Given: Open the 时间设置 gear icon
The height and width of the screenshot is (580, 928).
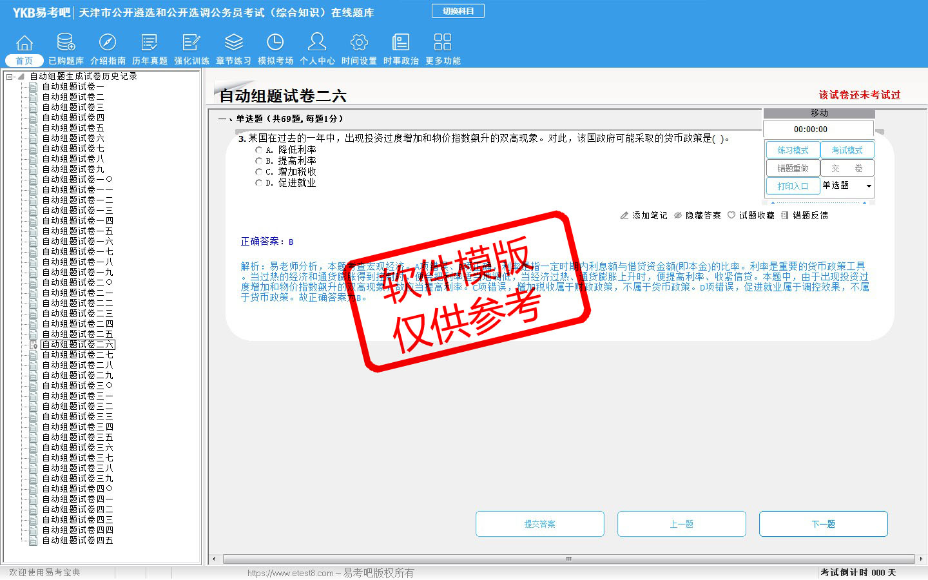Looking at the screenshot, I should pyautogui.click(x=359, y=43).
